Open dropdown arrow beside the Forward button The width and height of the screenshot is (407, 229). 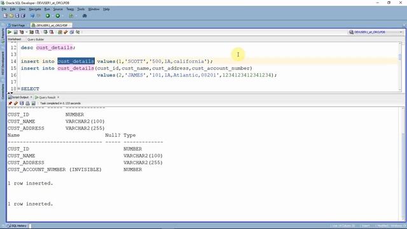[62, 16]
